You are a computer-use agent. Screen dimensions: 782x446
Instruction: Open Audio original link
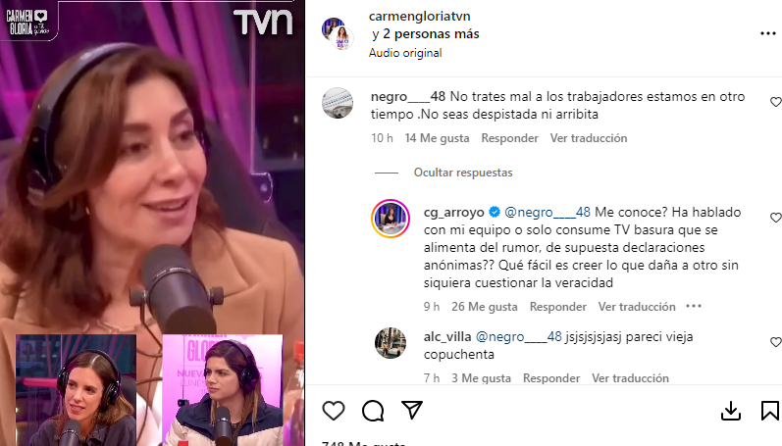click(405, 53)
